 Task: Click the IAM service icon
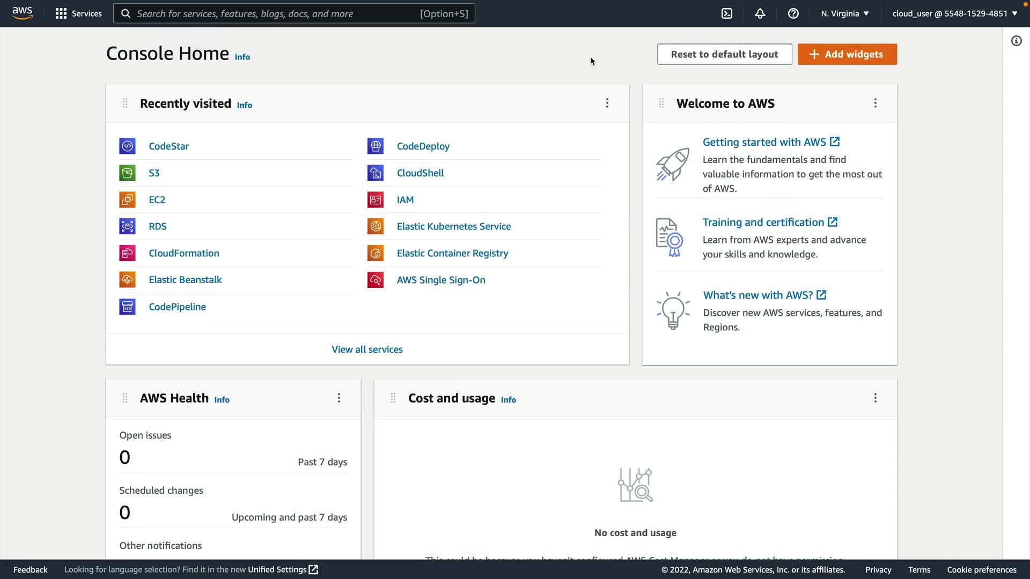point(375,199)
